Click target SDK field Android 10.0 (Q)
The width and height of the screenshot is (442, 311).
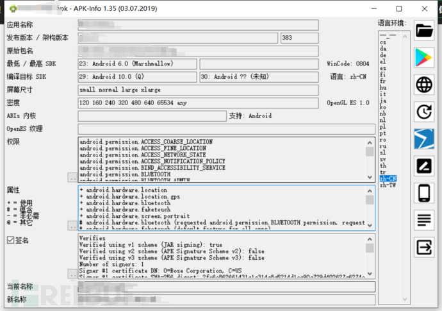point(137,77)
